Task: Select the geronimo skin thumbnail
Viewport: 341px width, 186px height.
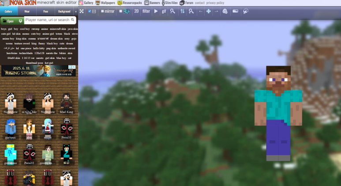Action: pos(11,154)
